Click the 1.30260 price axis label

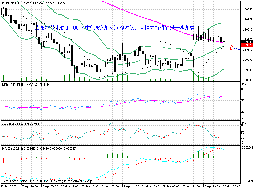point(247,30)
